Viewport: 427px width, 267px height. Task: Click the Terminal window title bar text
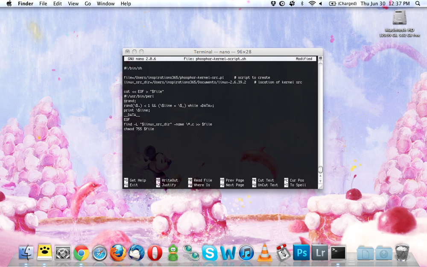(x=222, y=52)
